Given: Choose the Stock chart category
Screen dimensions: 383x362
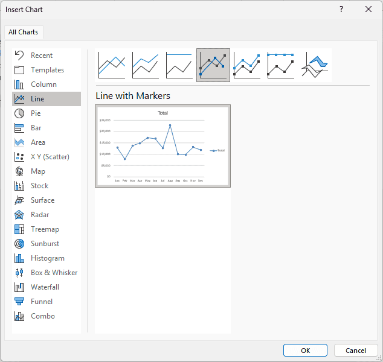Looking at the screenshot, I should click(47, 186).
